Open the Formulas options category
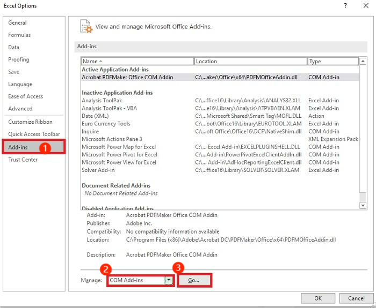Screen dimensions: 376x308 pos(19,35)
